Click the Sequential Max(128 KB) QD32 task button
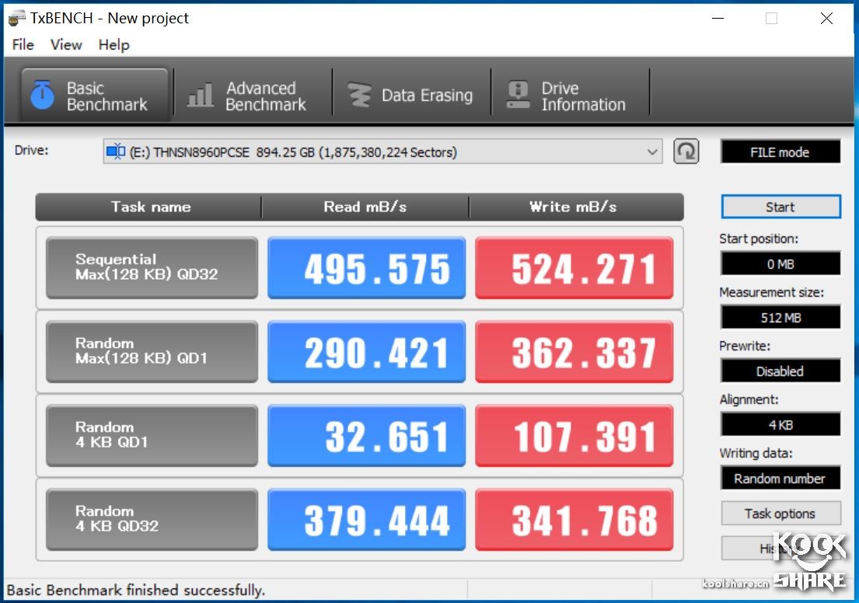859x603 pixels. pyautogui.click(x=152, y=267)
